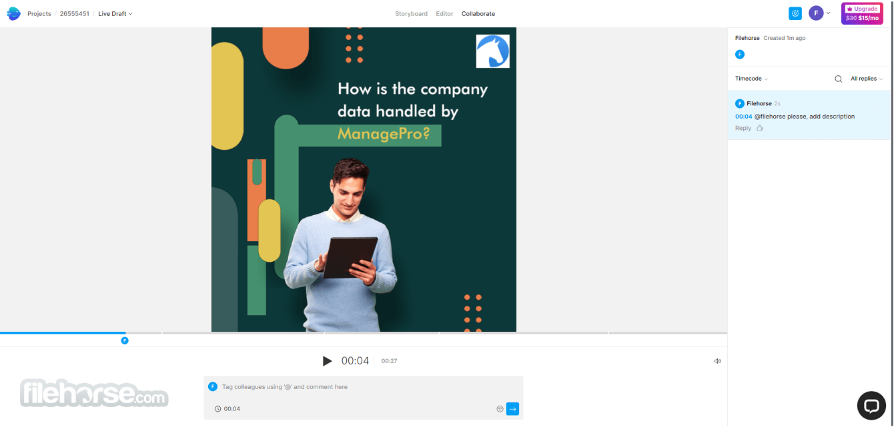Open the live chat support bubble

point(871,405)
